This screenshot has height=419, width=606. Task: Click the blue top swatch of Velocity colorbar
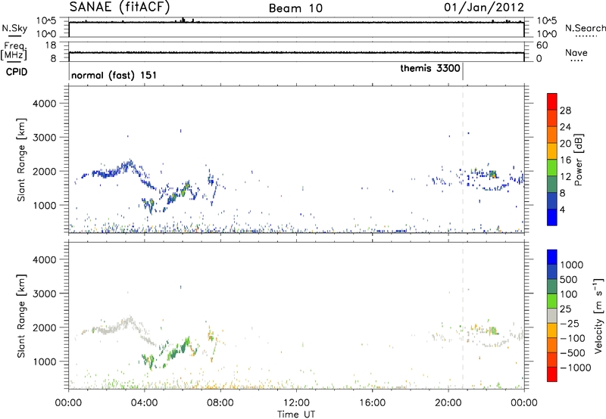pos(552,257)
